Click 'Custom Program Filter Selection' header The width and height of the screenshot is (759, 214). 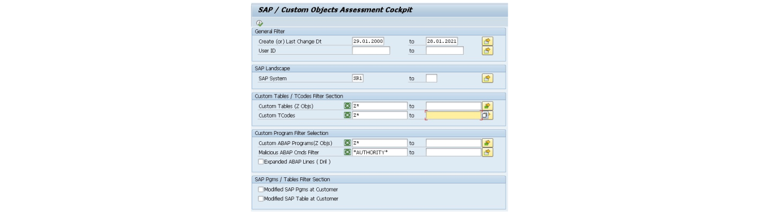[292, 133]
